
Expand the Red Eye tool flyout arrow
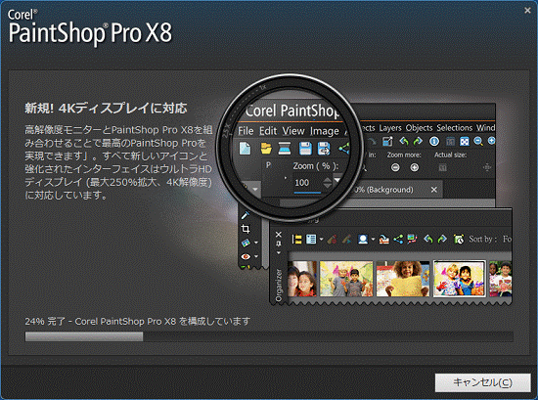coord(256,256)
